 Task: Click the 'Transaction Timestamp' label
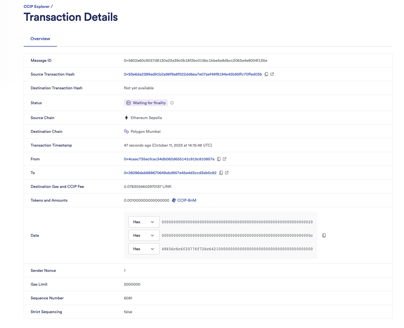point(51,145)
